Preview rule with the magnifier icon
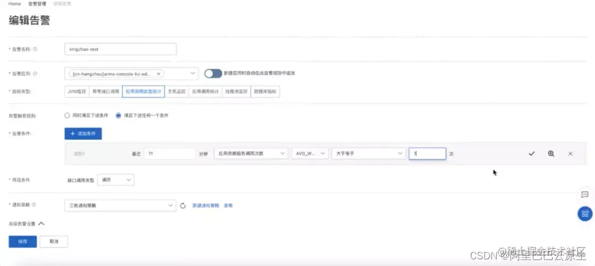The width and height of the screenshot is (595, 266). (551, 154)
